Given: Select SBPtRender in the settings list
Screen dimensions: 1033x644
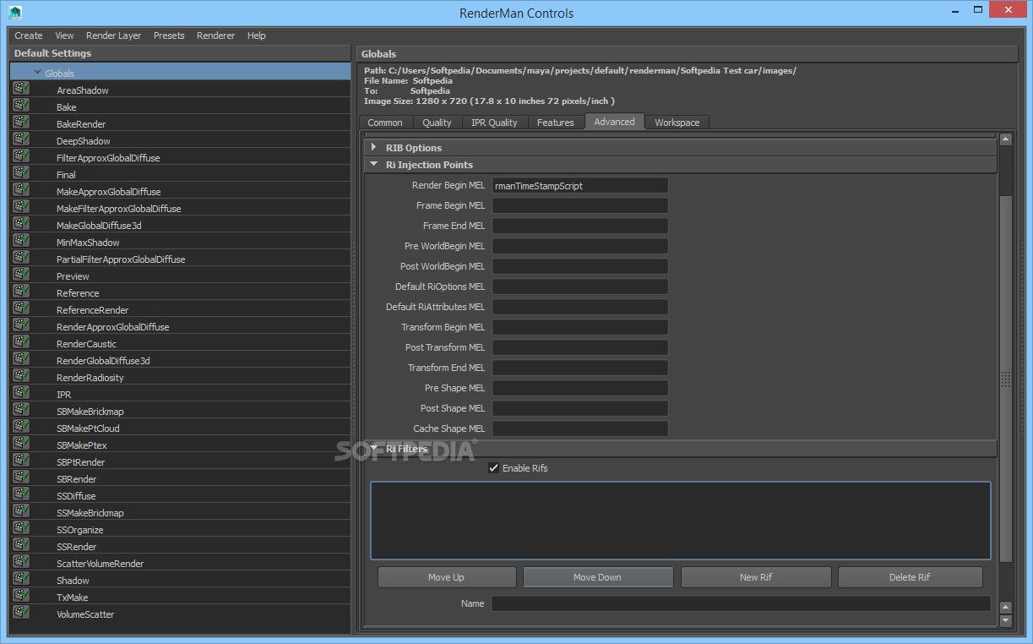Looking at the screenshot, I should (180, 461).
